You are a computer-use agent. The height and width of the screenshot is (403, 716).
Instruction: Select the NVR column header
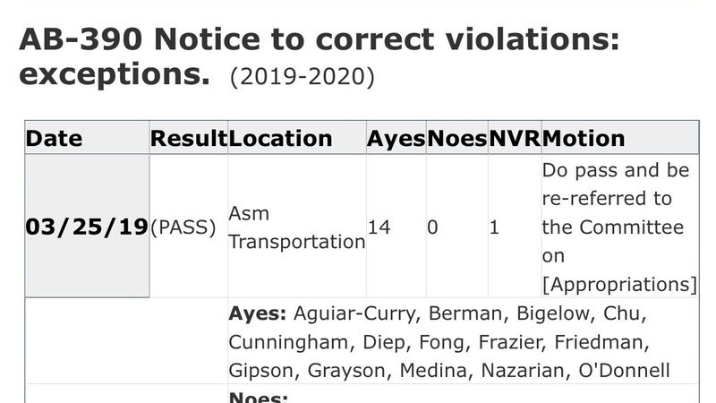coord(514,139)
